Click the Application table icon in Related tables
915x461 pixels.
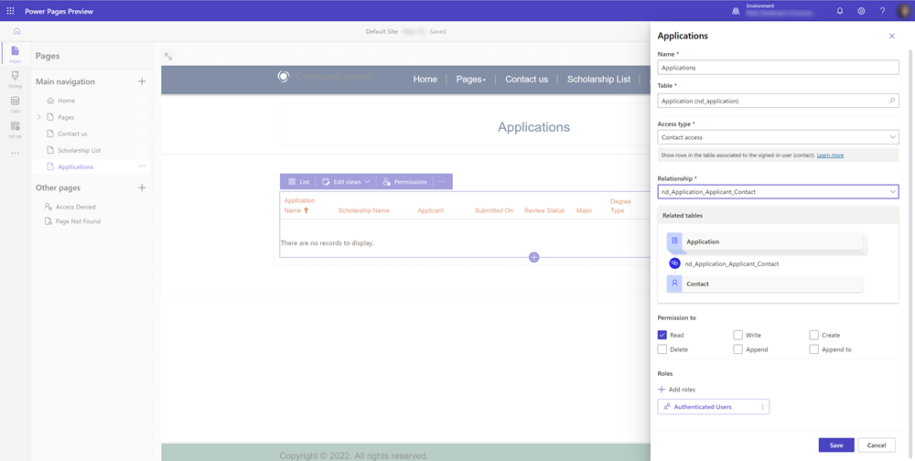pyautogui.click(x=674, y=241)
